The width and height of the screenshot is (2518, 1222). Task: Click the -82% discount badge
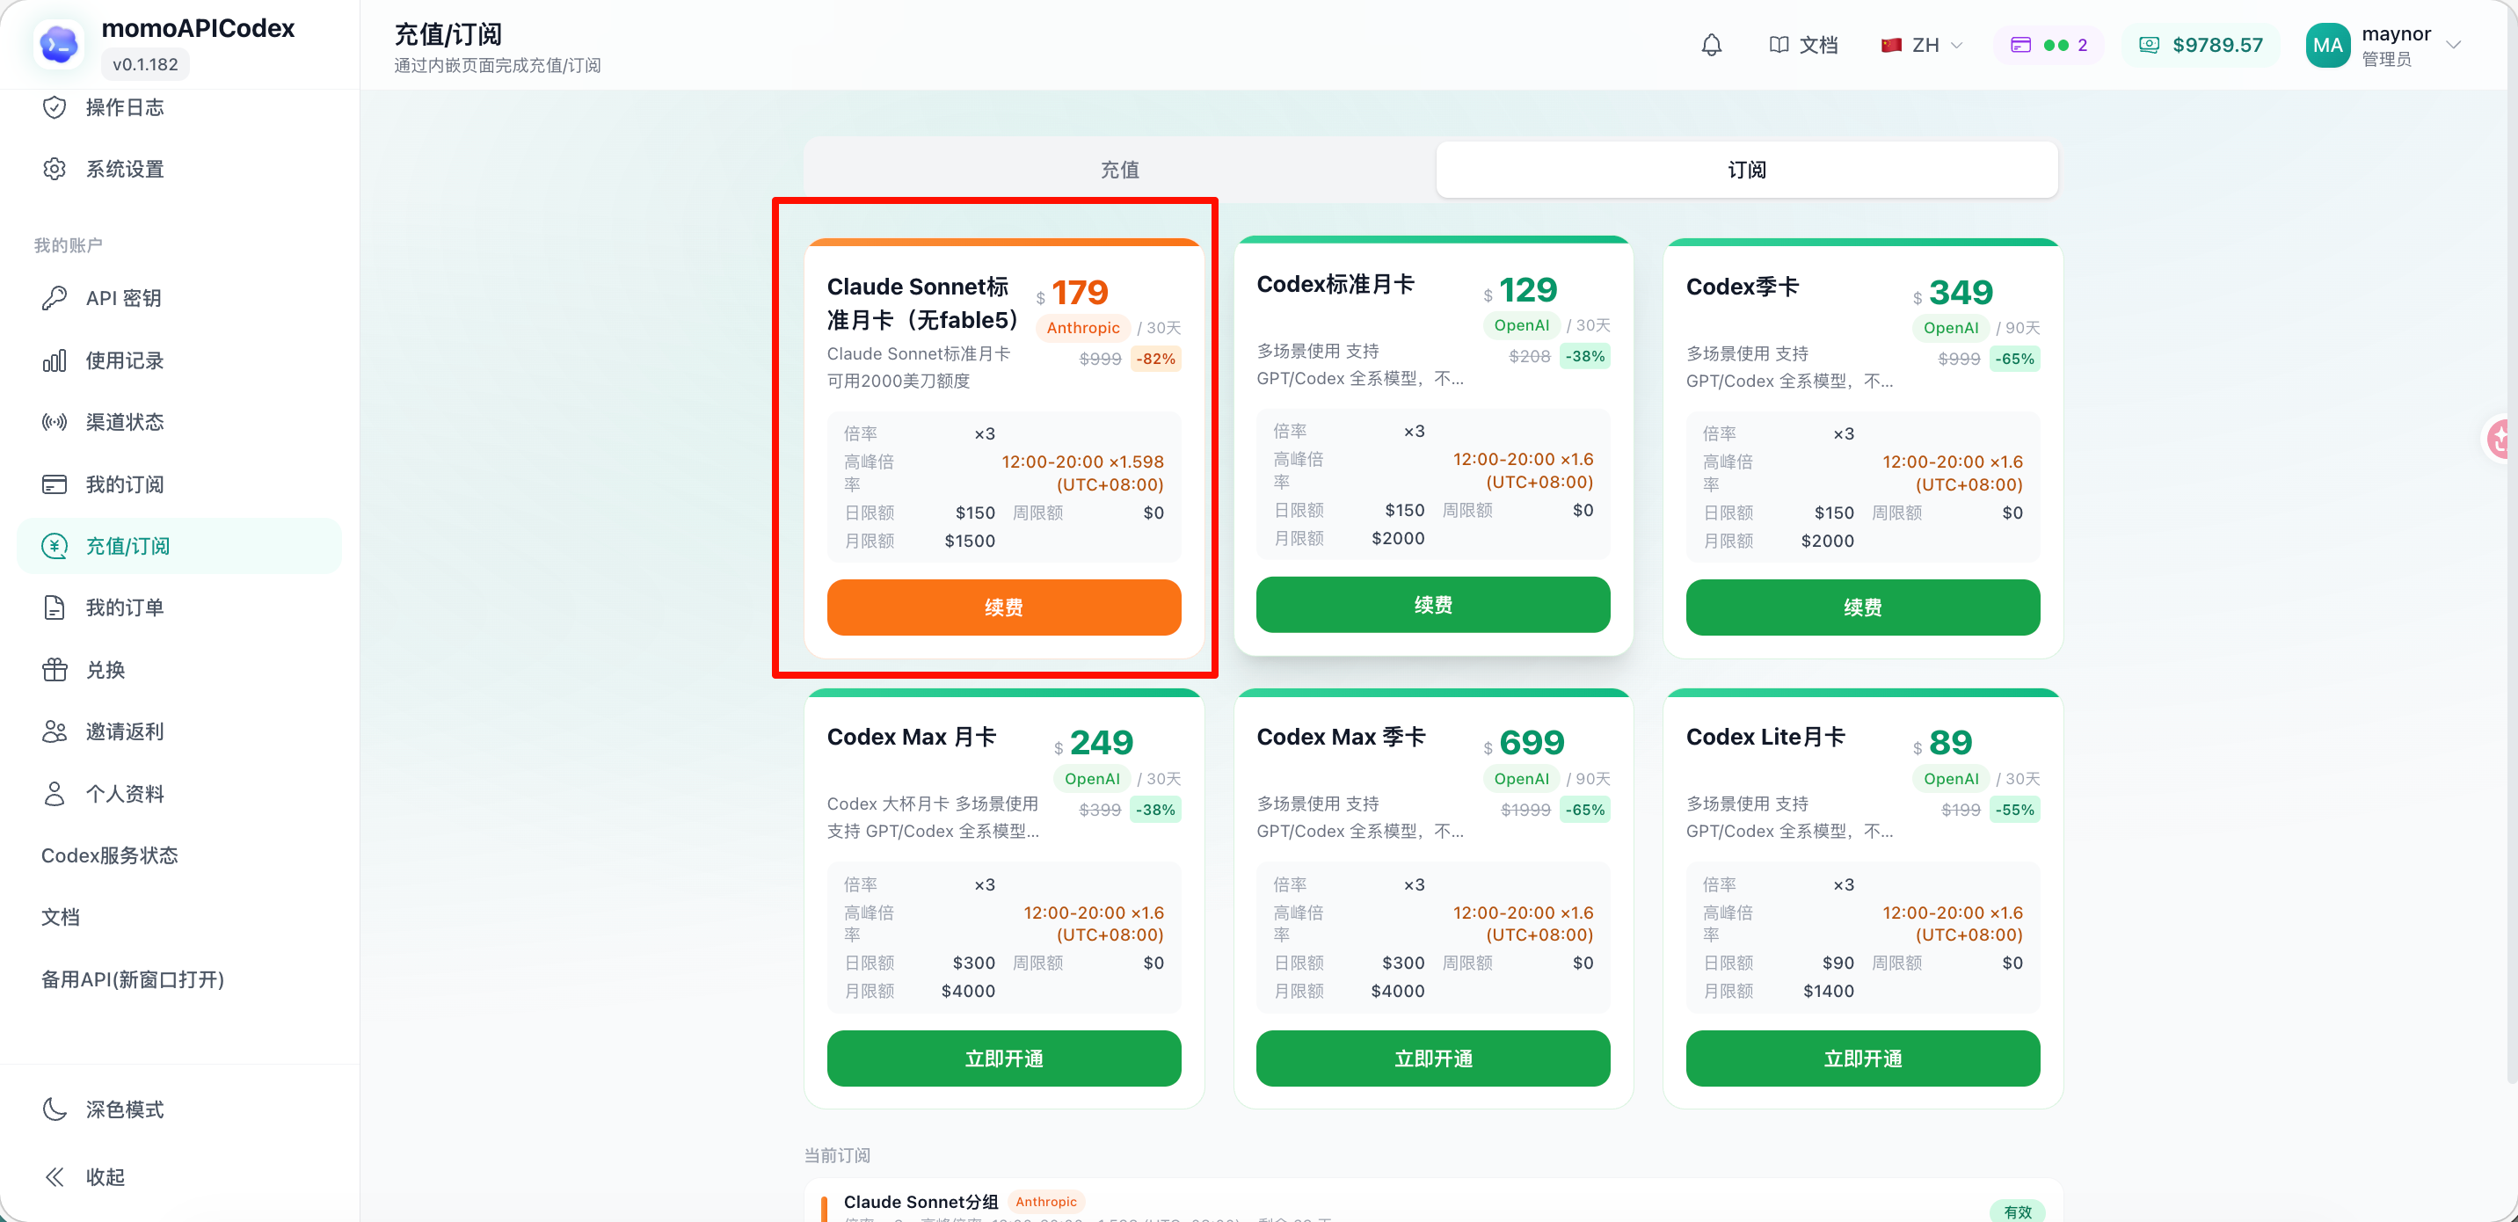point(1155,359)
